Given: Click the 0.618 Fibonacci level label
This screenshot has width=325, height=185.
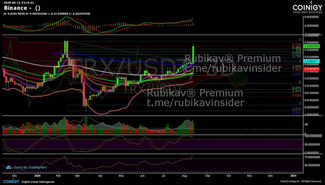Looking at the screenshot, I should point(297,53).
